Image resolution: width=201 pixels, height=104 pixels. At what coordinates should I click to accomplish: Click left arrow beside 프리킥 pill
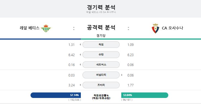80,85
